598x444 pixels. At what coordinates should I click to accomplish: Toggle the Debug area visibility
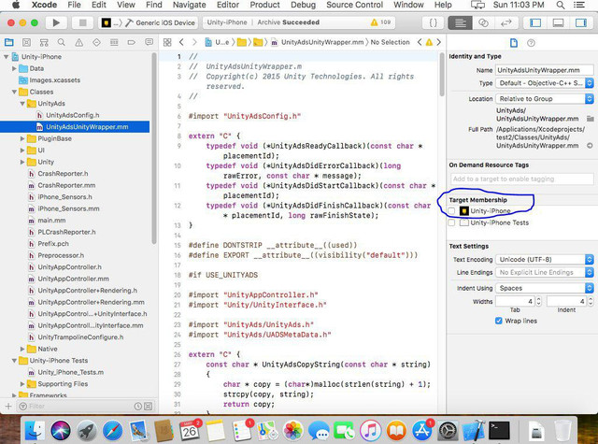point(558,22)
